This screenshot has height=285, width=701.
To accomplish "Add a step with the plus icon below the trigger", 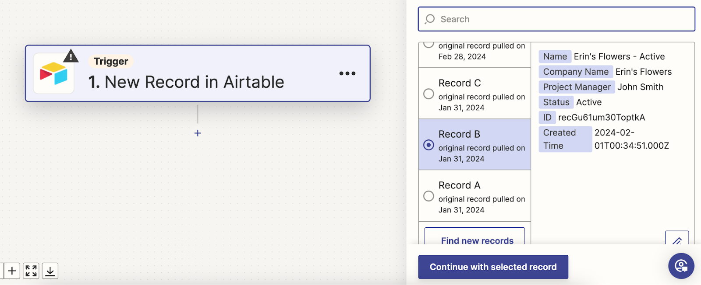I will point(198,133).
